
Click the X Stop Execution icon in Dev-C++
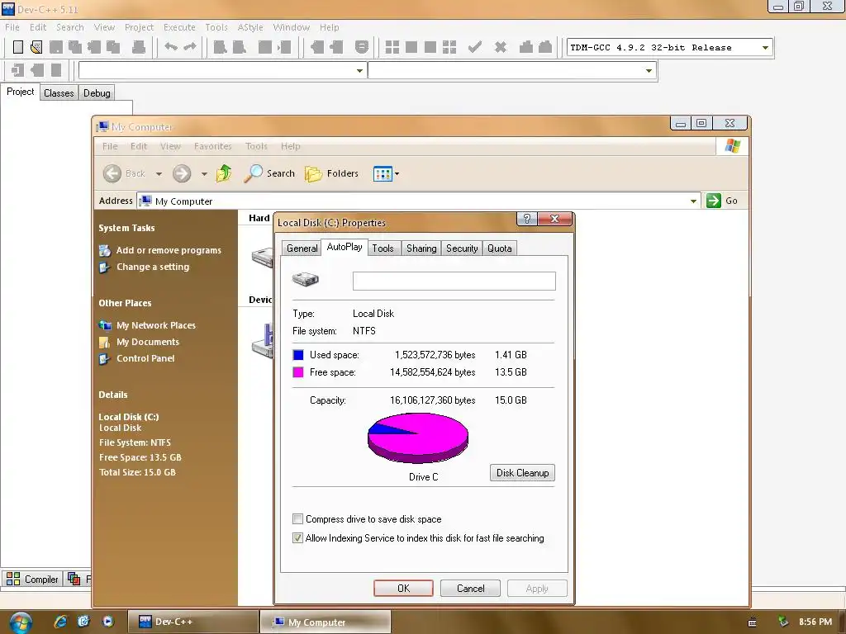(x=501, y=47)
